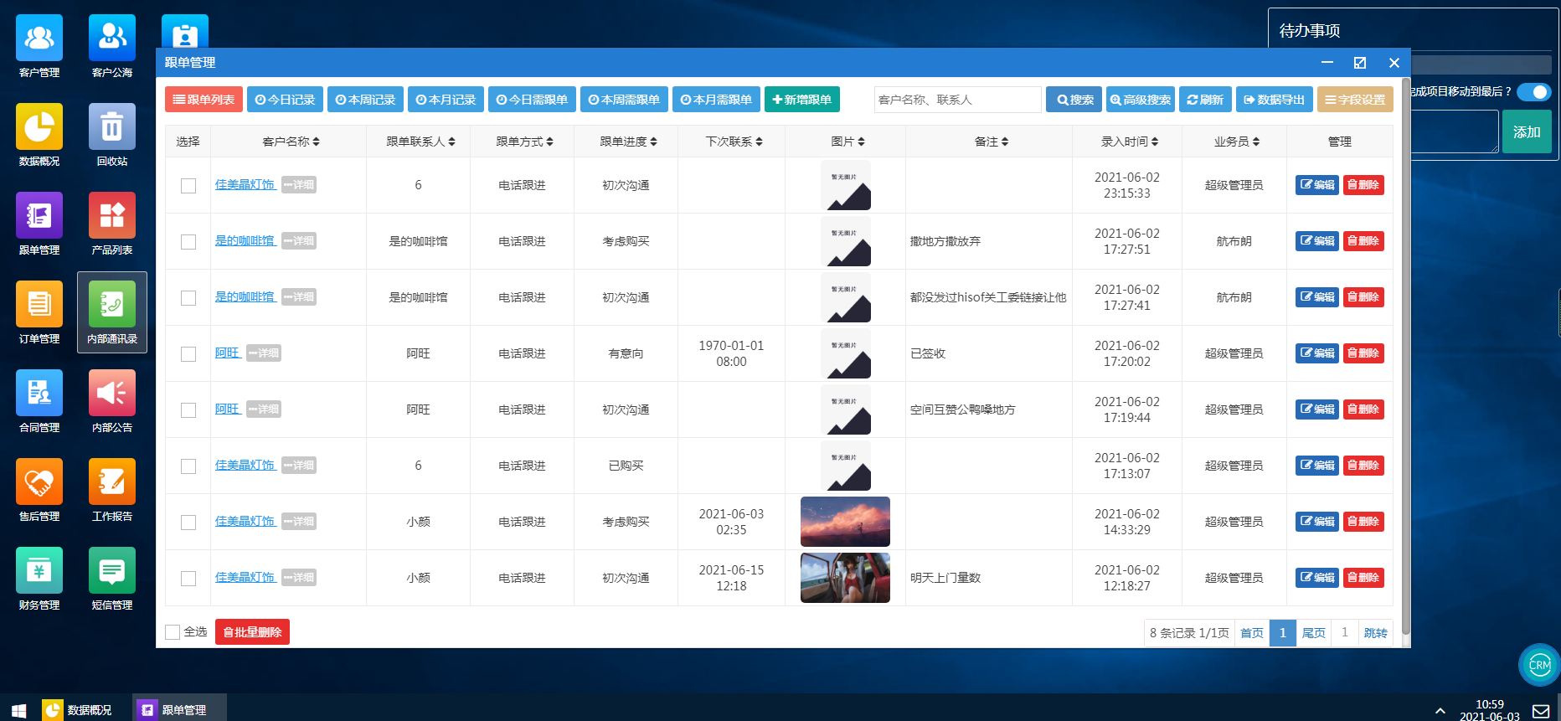Sort by the 跟单进度 column header
Screen dimensions: 1561x721
coord(628,142)
